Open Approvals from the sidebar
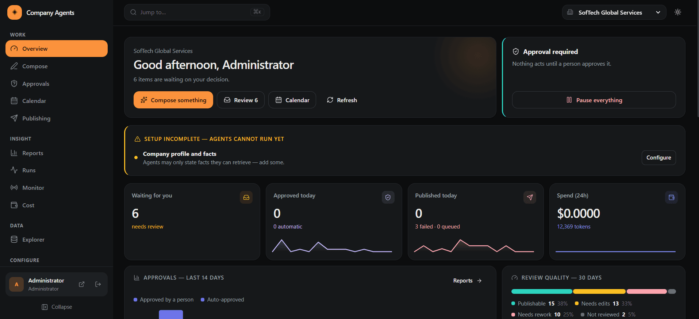 tap(57, 84)
